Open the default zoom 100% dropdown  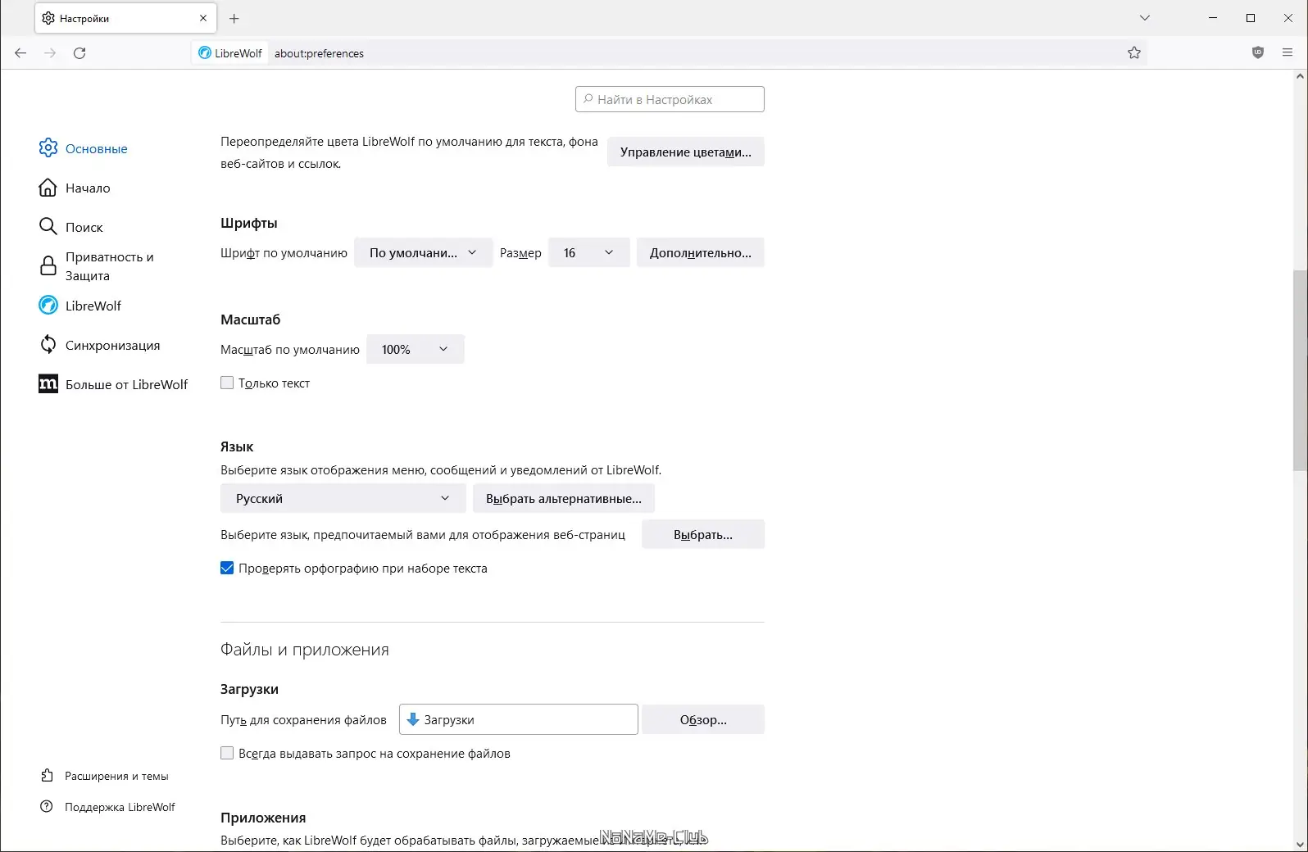(x=416, y=349)
